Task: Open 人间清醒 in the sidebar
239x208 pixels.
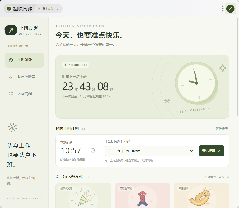Action: [x=24, y=94]
